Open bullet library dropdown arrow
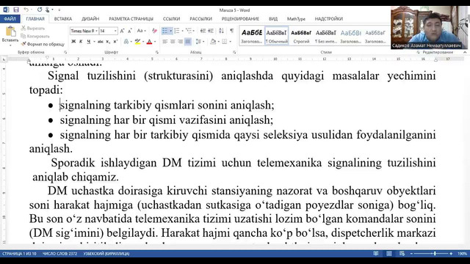Viewport: 470px width, 264px height. pos(170,31)
